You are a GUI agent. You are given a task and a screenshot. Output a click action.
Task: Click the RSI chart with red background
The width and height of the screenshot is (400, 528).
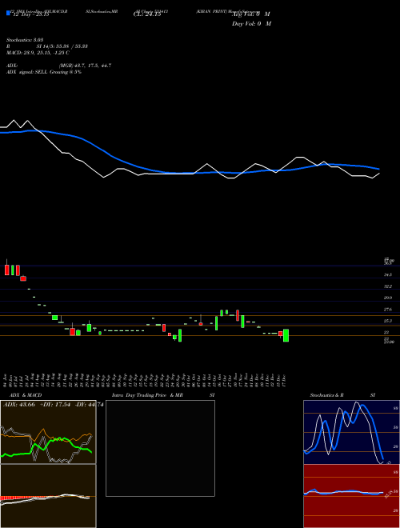tap(351, 496)
